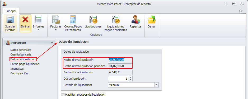Collapse the Perceptor panel section
The width and height of the screenshot is (248, 99).
coord(52,42)
